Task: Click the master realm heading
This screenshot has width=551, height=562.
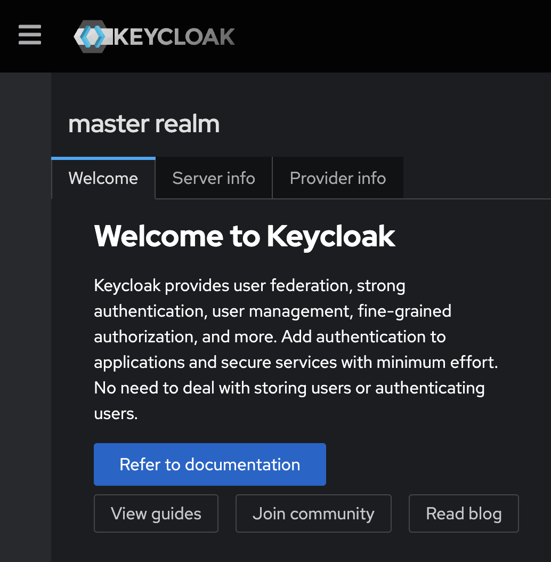Action: click(143, 124)
